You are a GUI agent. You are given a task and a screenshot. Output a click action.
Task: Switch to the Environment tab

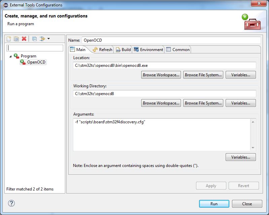pos(149,49)
